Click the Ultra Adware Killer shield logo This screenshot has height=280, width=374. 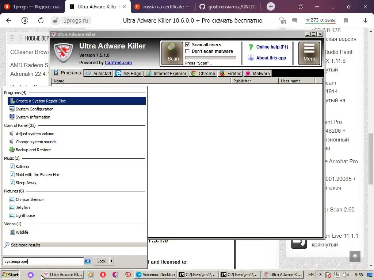click(63, 53)
